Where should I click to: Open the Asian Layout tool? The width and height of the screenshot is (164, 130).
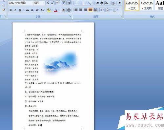(107, 3)
